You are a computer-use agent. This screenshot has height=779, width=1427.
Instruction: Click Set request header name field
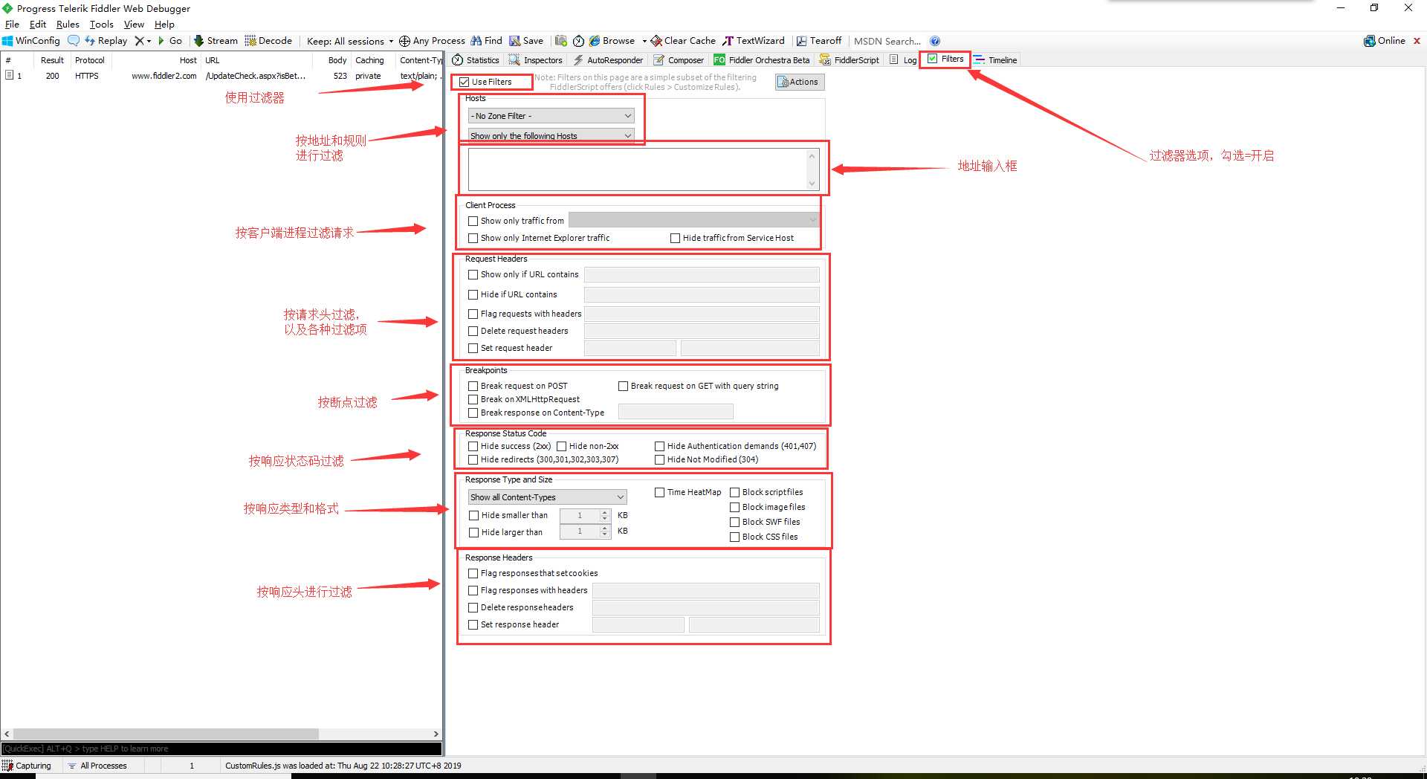(x=630, y=348)
